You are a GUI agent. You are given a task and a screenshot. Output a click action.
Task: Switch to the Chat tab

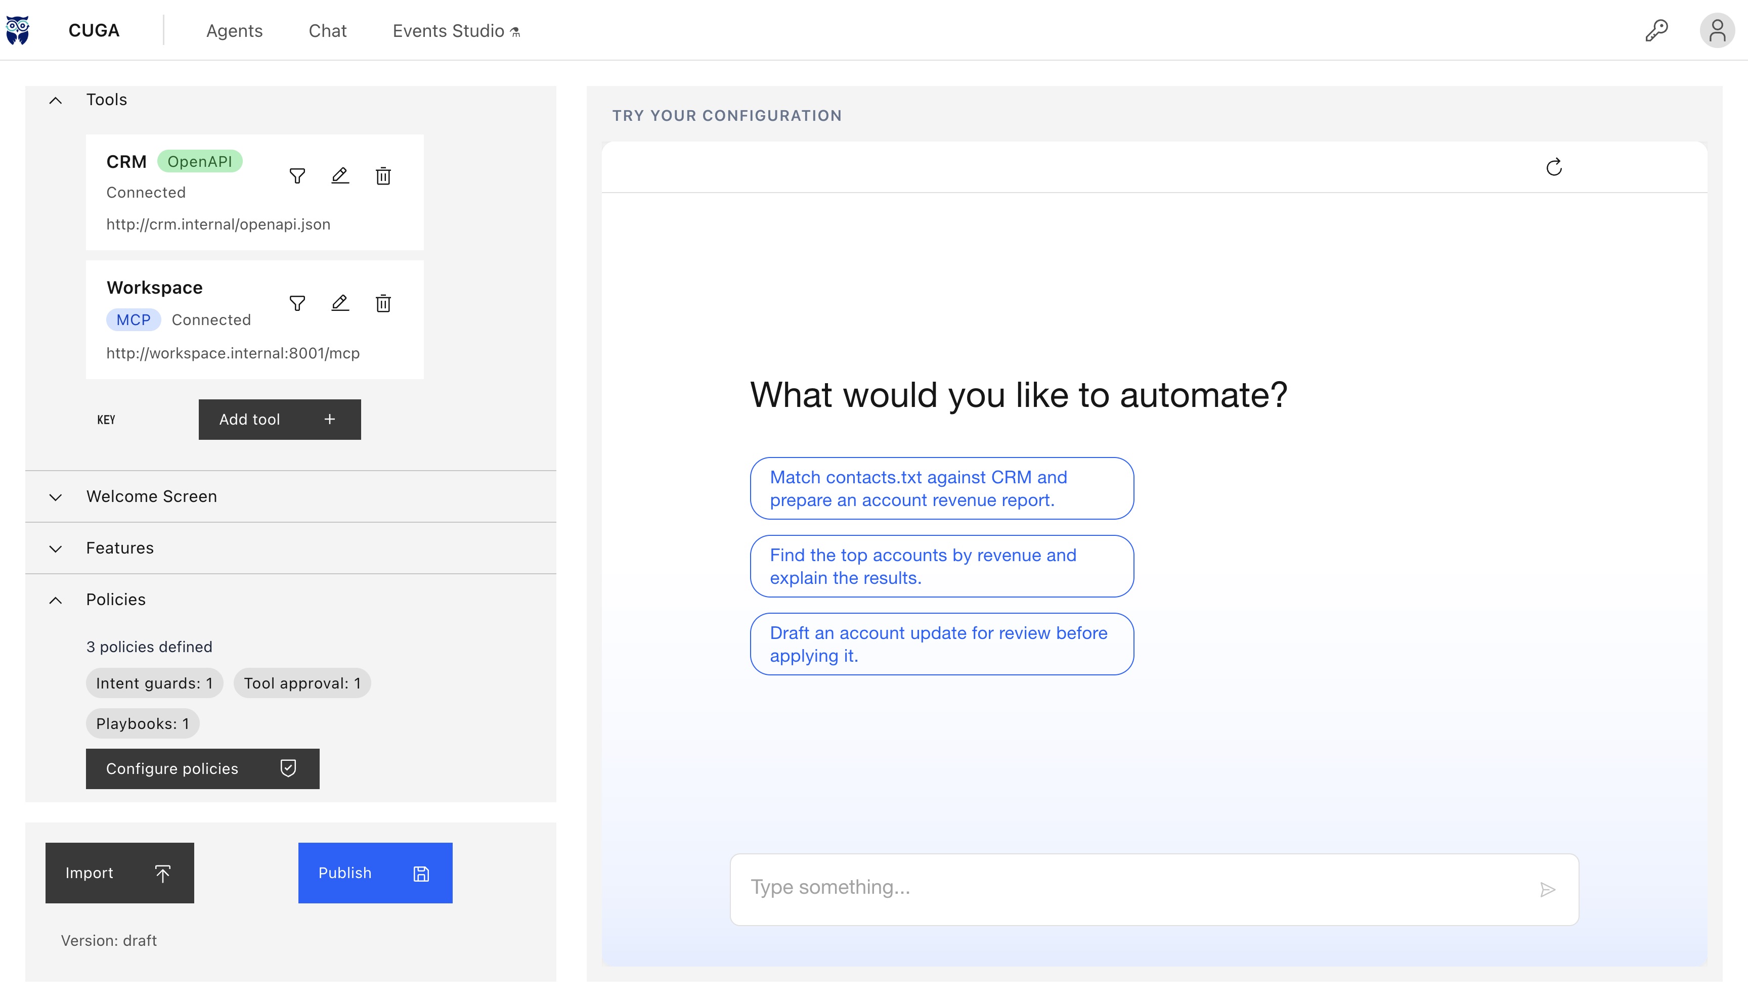coord(327,30)
